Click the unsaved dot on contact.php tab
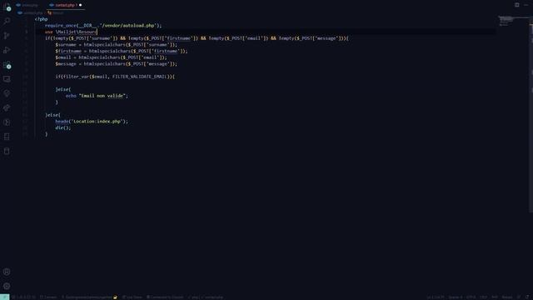 point(81,5)
